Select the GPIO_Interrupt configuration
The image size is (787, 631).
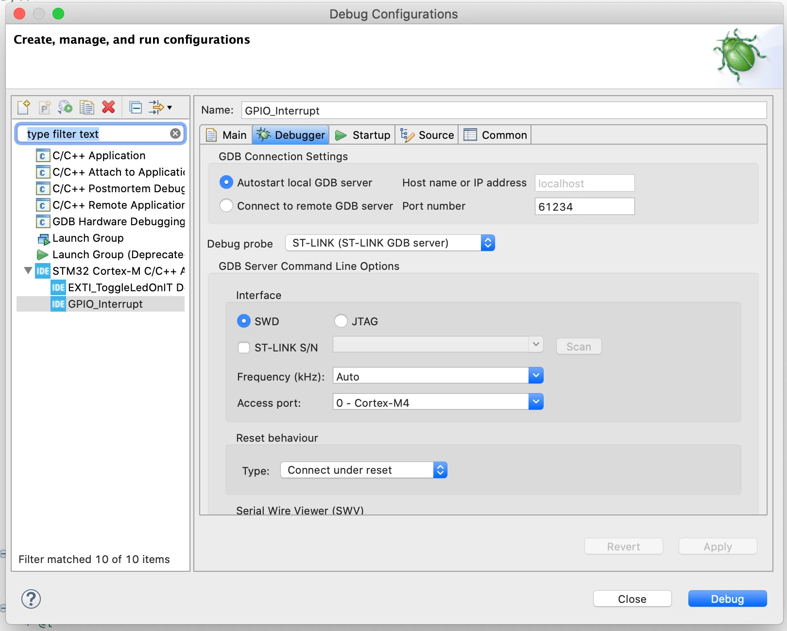101,304
